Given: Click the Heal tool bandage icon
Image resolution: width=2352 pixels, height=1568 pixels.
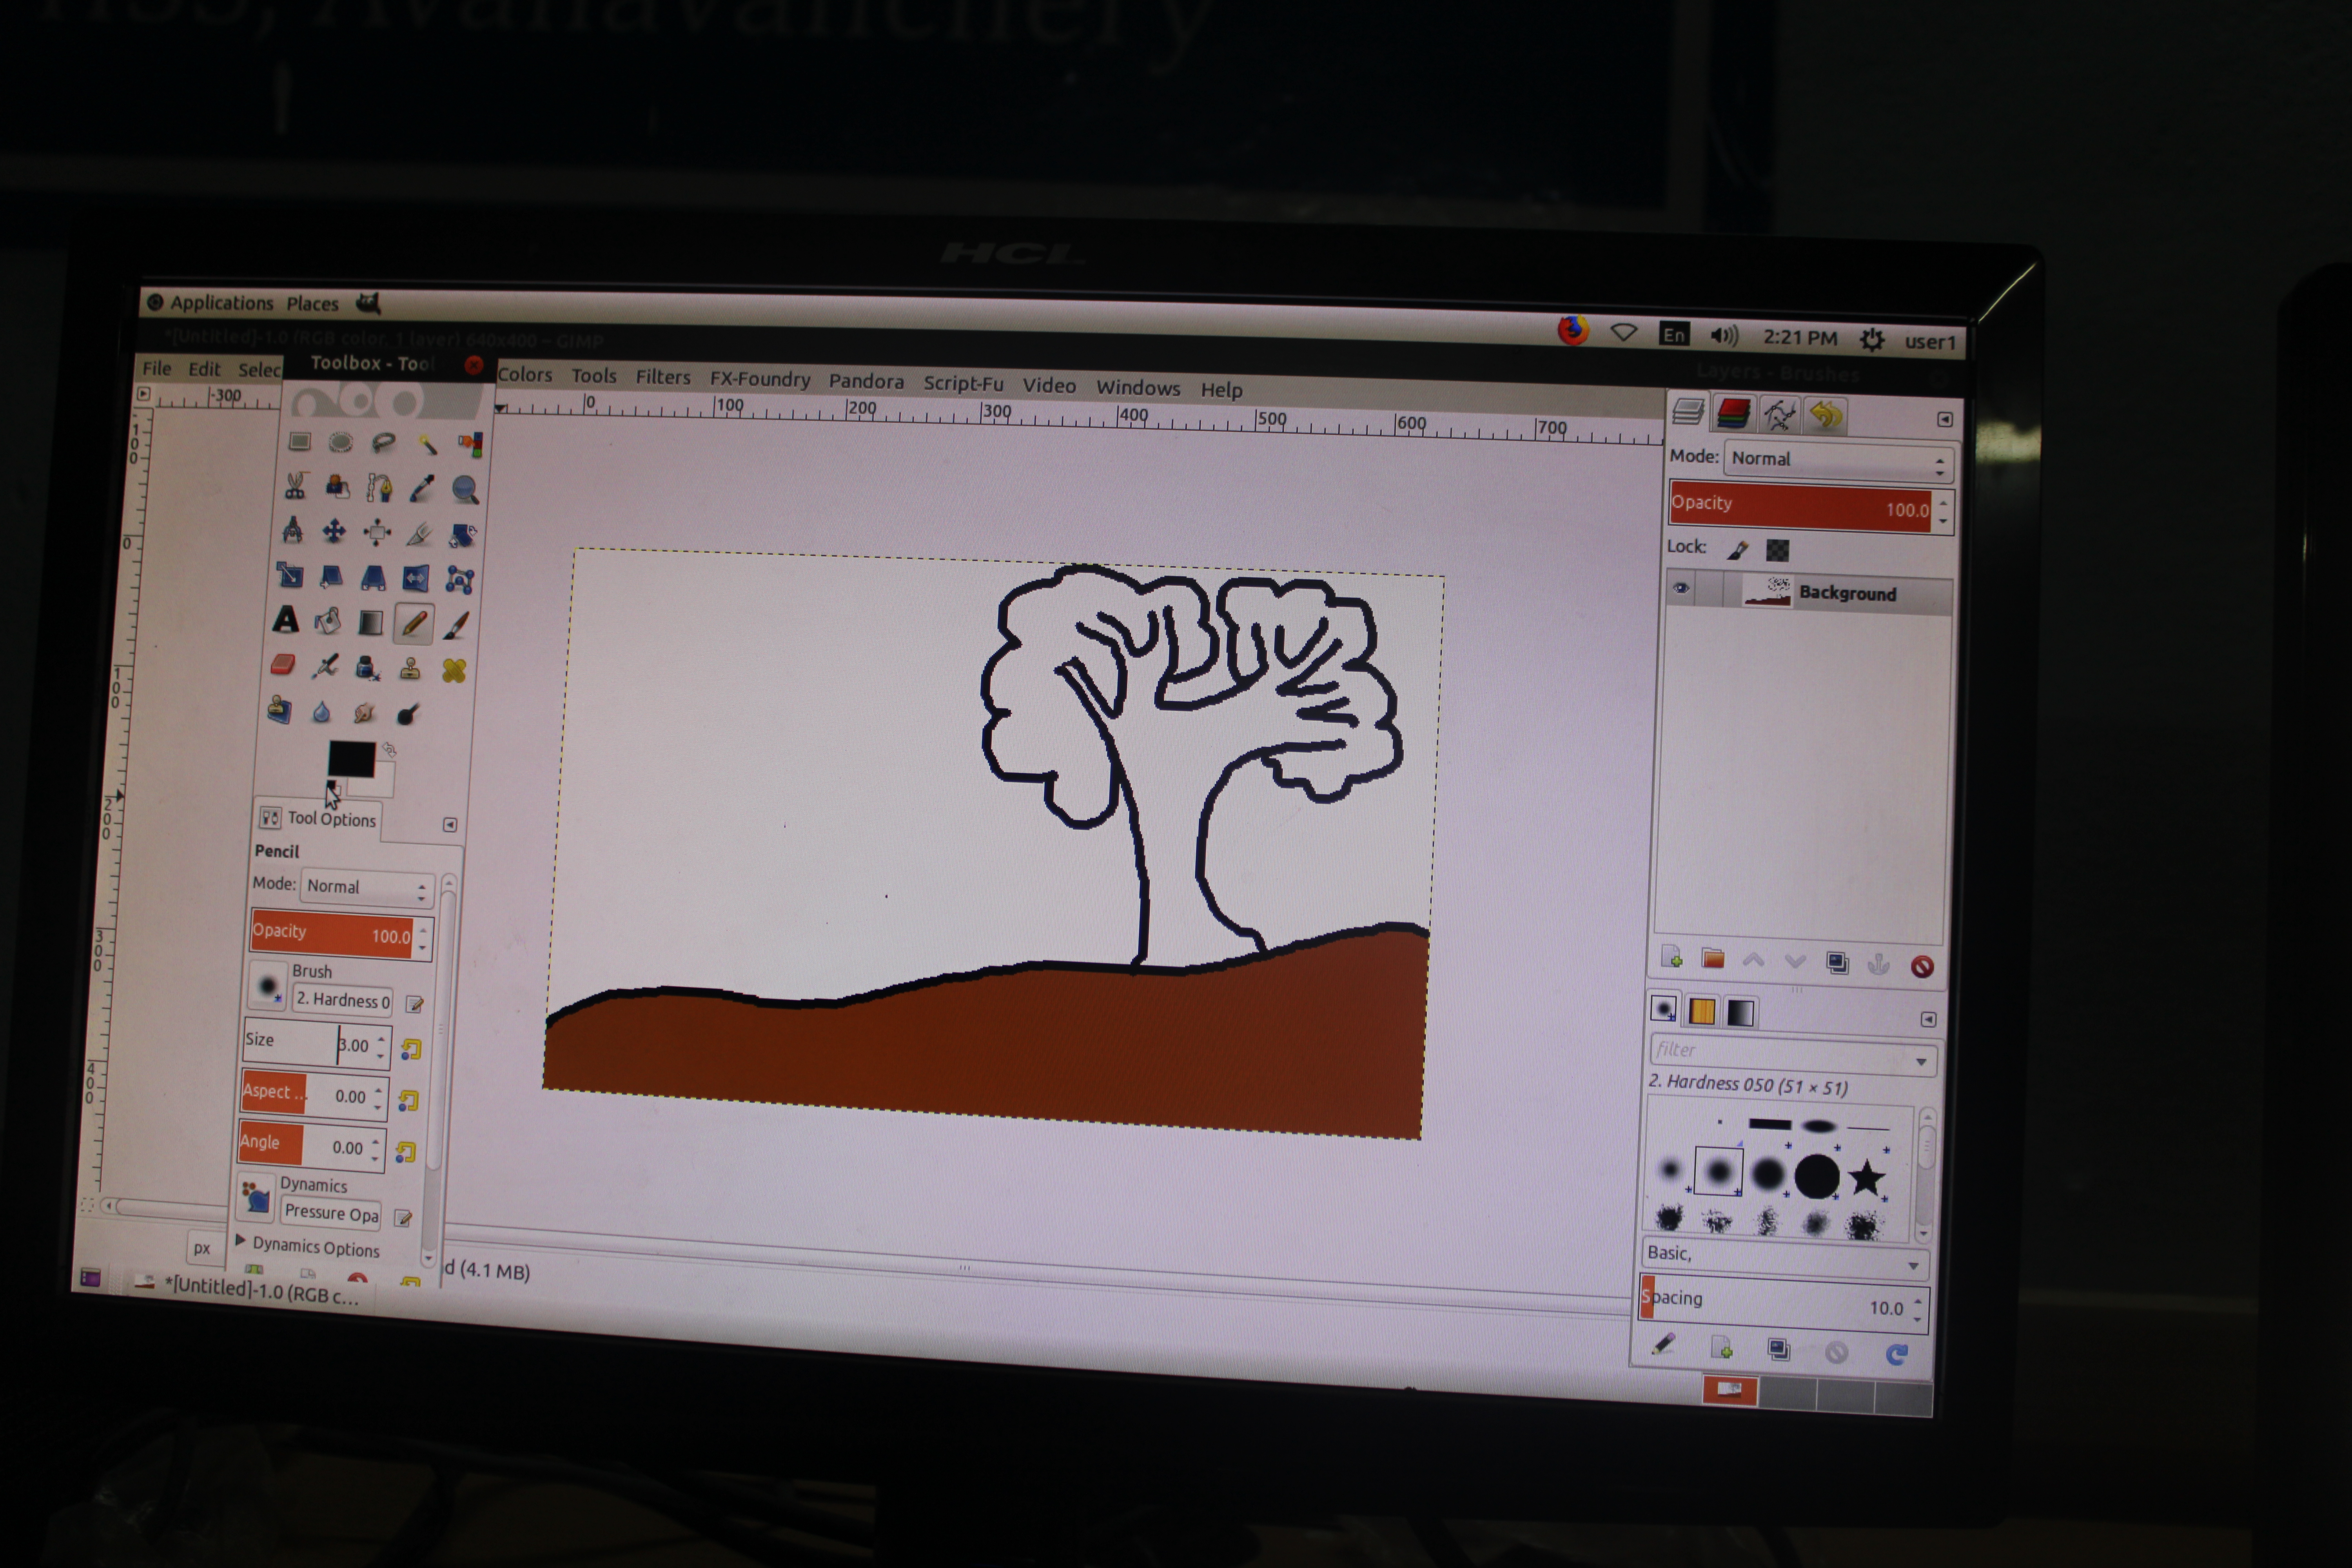Looking at the screenshot, I should click(x=454, y=670).
